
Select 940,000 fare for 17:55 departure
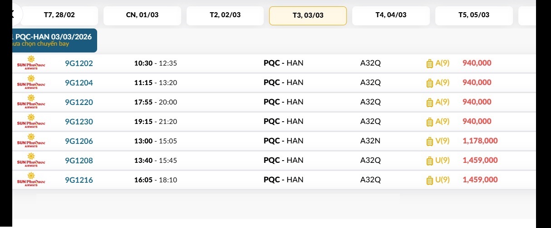pos(477,102)
